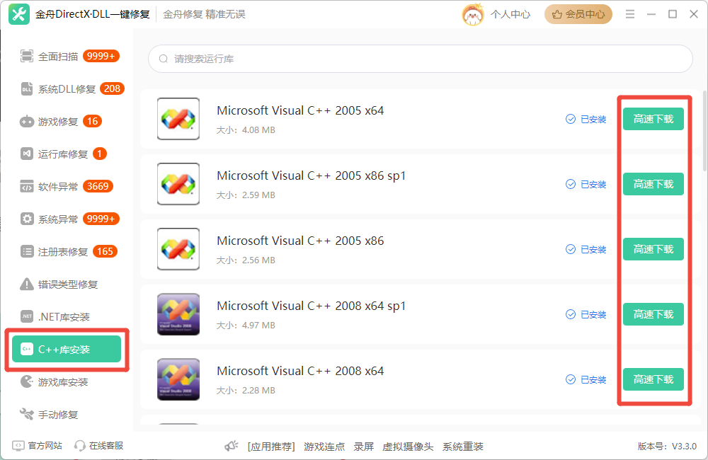
Task: Click the 208 badge beside 系统DLL修复
Action: click(112, 88)
